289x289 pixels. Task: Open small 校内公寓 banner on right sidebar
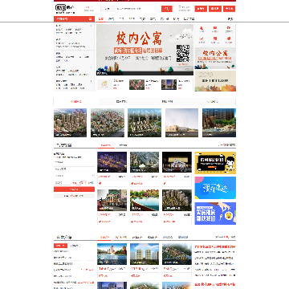pyautogui.click(x=215, y=59)
